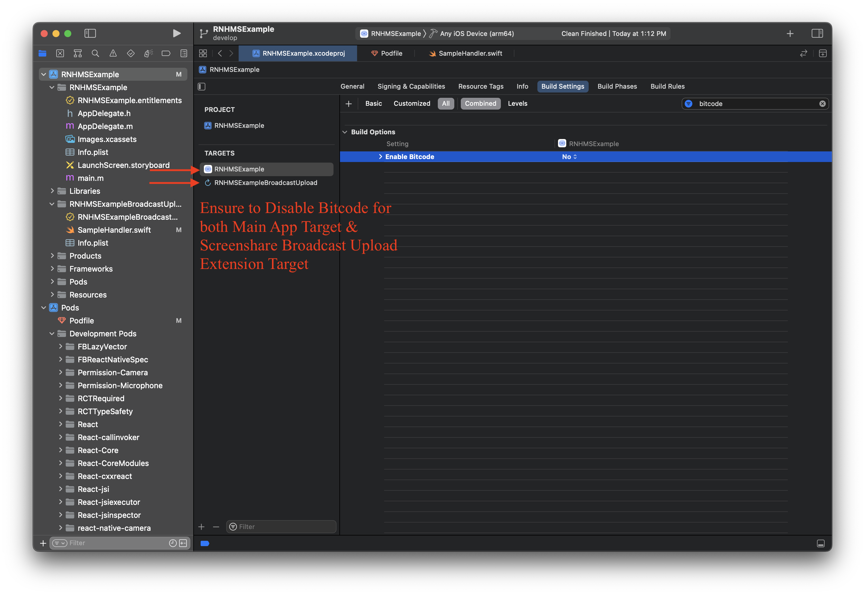Screen dimensions: 865x595
Task: Collapse the Build Options section
Action: tap(344, 132)
